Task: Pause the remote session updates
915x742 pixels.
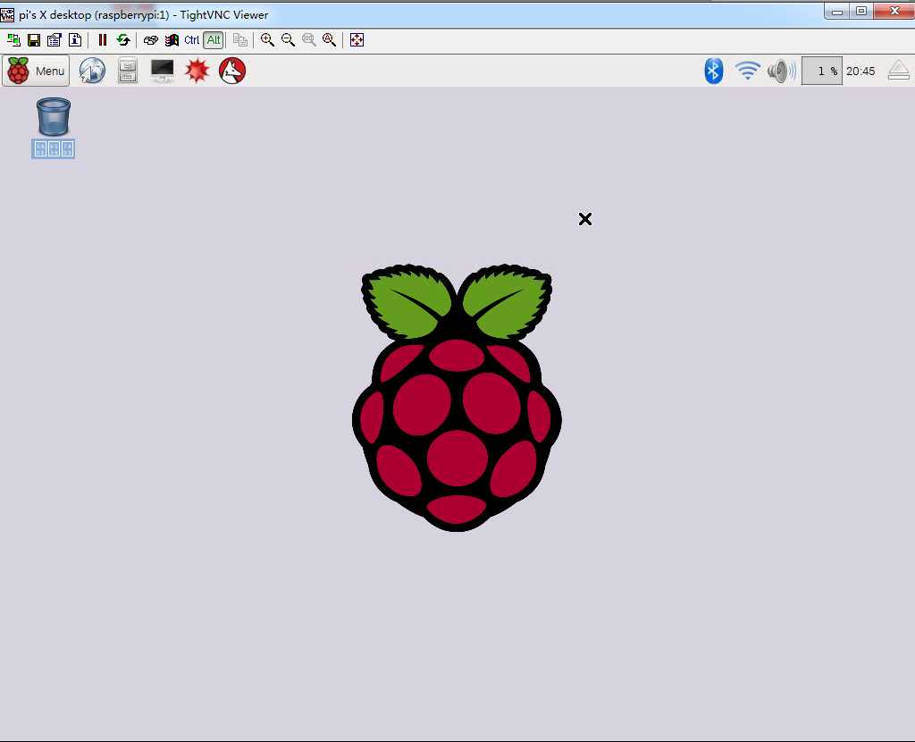Action: click(x=103, y=39)
